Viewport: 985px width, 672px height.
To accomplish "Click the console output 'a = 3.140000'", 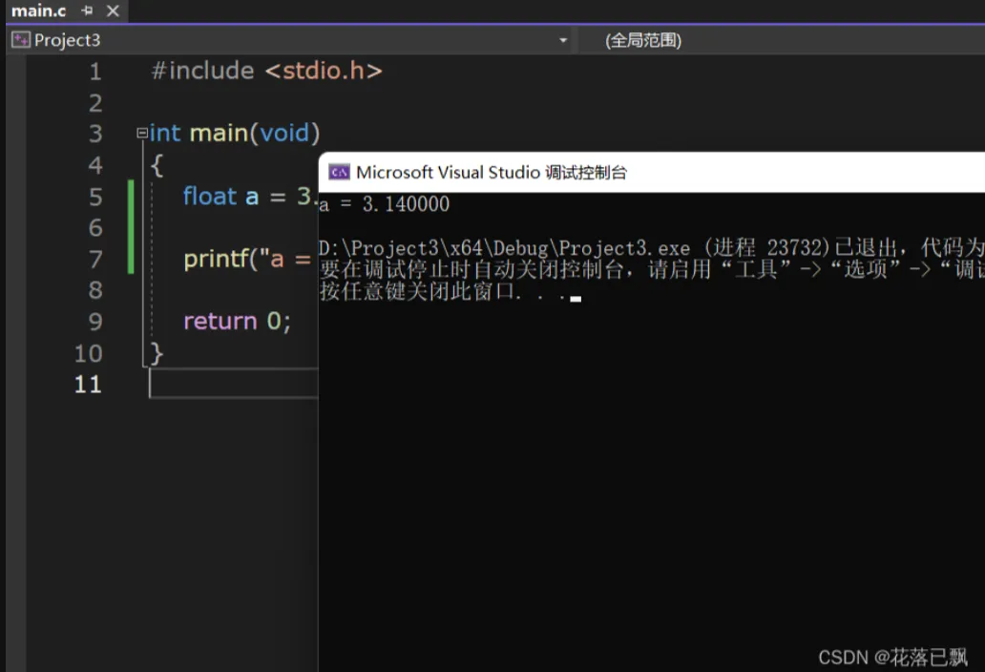I will [x=385, y=204].
